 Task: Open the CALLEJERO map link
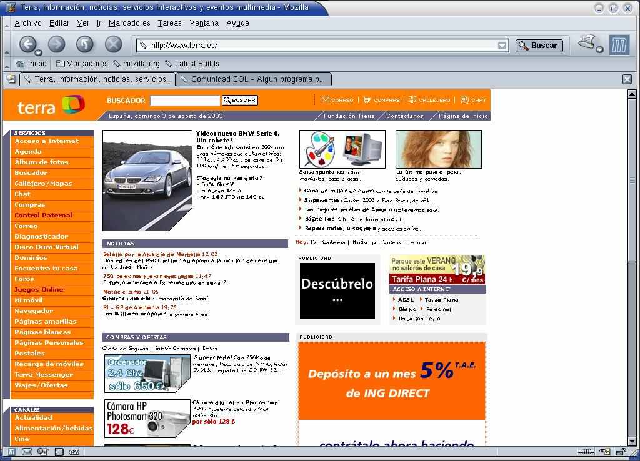429,100
